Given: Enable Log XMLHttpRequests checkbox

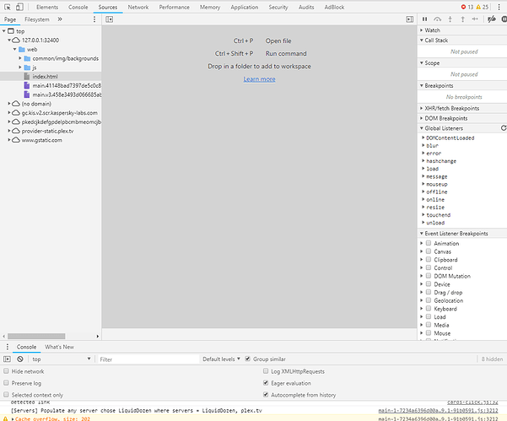Looking at the screenshot, I should (266, 371).
